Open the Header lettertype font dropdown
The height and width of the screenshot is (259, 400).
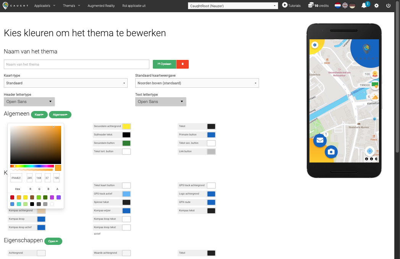tap(29, 102)
